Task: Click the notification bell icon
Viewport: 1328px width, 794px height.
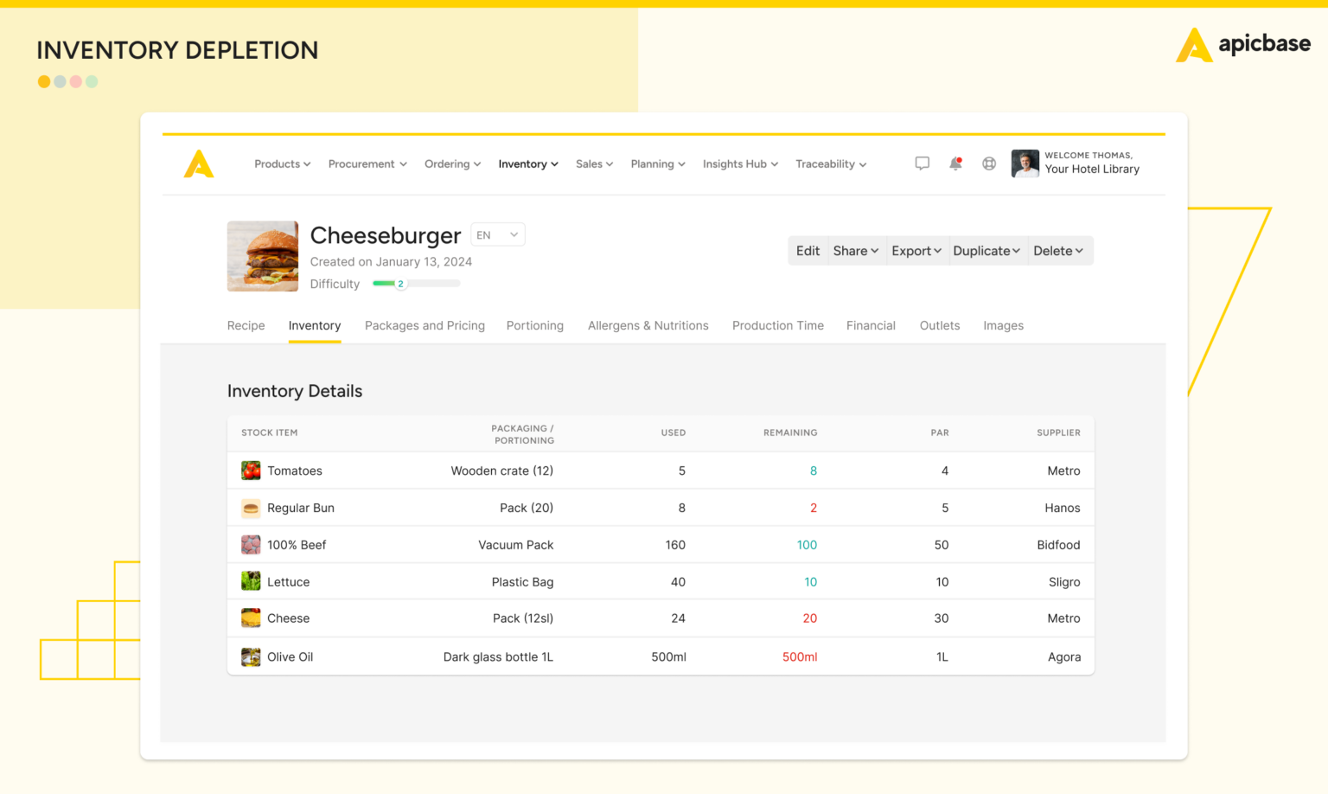Action: pyautogui.click(x=955, y=163)
